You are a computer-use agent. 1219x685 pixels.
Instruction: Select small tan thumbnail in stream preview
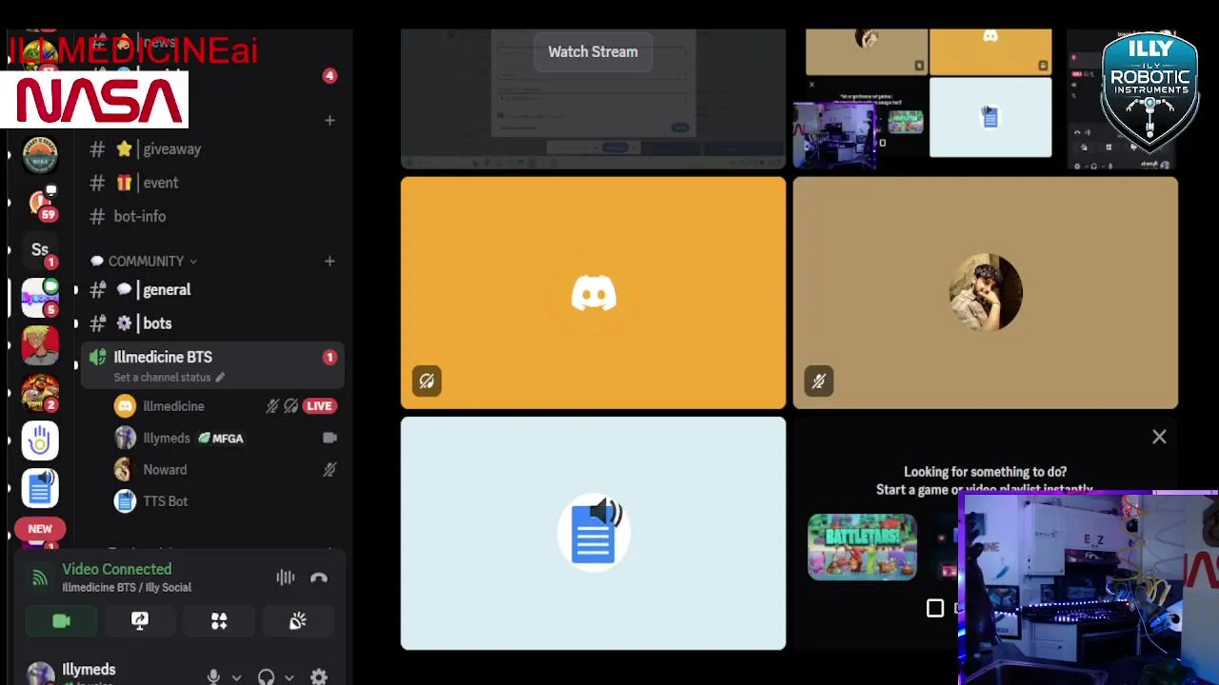click(867, 51)
